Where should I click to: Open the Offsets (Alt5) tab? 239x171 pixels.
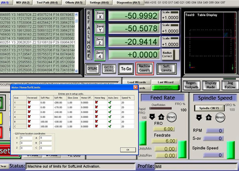tap(74, 2)
